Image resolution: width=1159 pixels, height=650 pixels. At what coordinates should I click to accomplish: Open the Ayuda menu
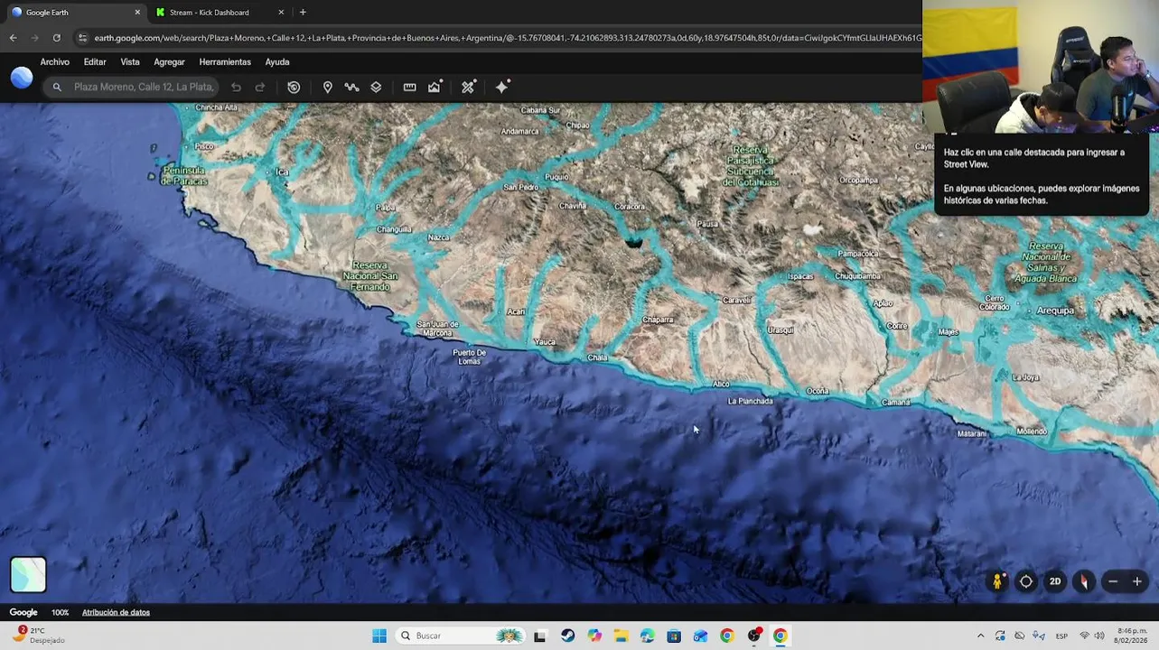pos(277,62)
